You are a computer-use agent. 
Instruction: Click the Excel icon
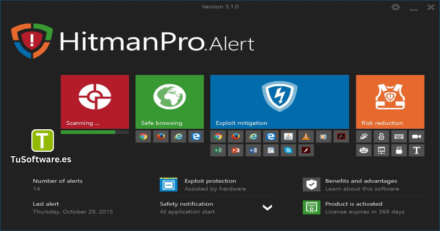(218, 151)
